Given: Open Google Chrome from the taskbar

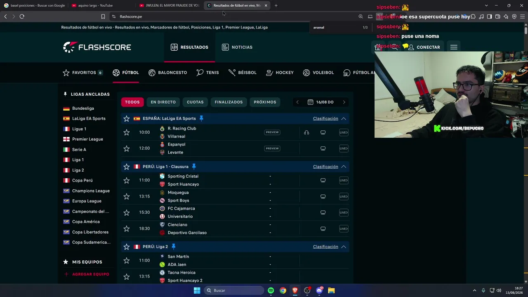Looking at the screenshot, I should [283, 290].
